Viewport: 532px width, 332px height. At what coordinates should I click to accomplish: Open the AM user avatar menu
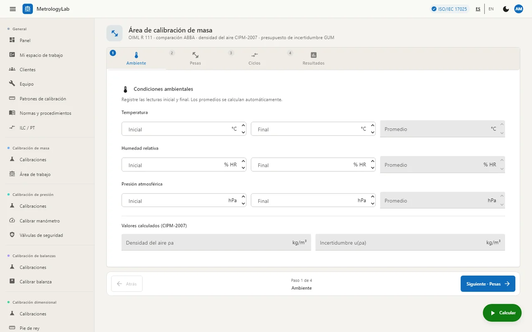click(x=519, y=9)
